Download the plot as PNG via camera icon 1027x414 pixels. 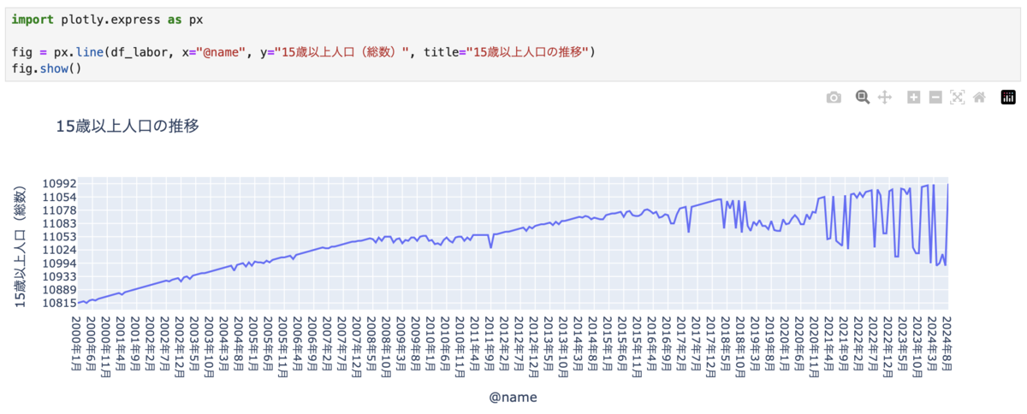(834, 98)
